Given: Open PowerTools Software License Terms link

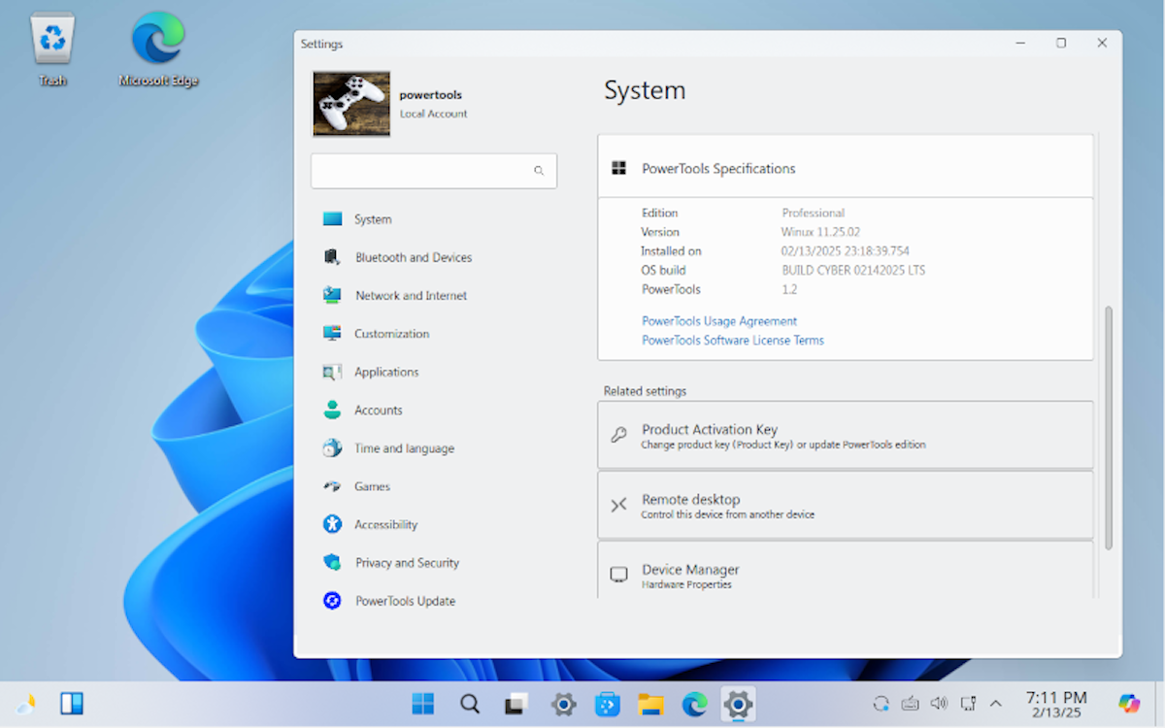Looking at the screenshot, I should [733, 341].
